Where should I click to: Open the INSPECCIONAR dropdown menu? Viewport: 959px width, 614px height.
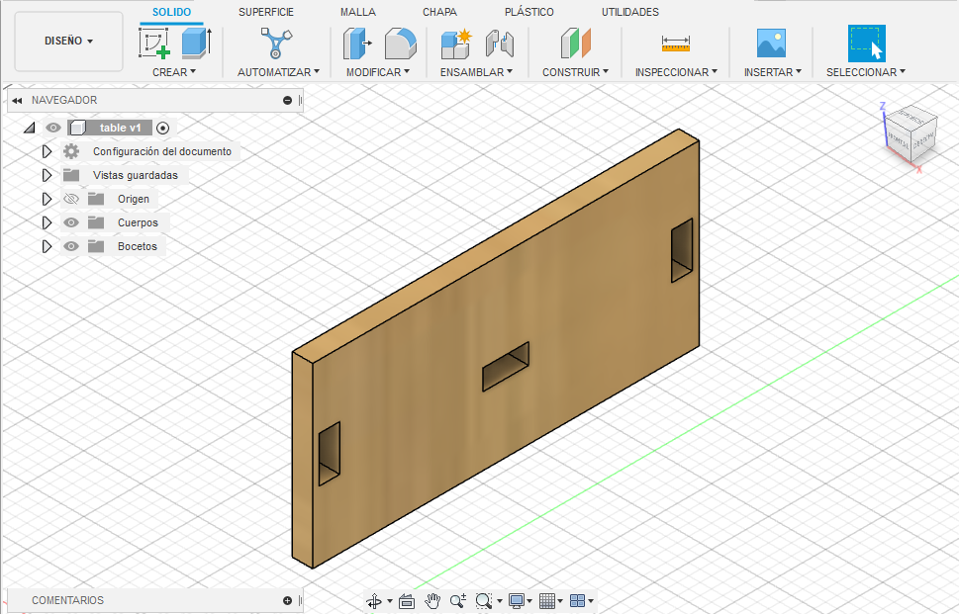point(676,72)
